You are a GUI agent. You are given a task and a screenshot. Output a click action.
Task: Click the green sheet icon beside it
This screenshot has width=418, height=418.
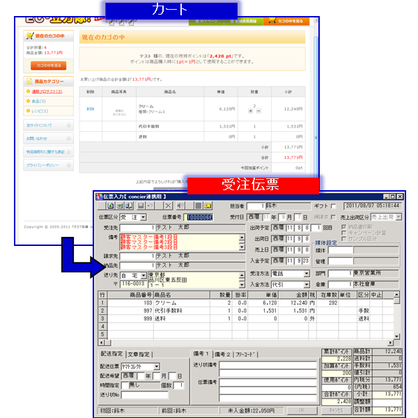coord(120,206)
